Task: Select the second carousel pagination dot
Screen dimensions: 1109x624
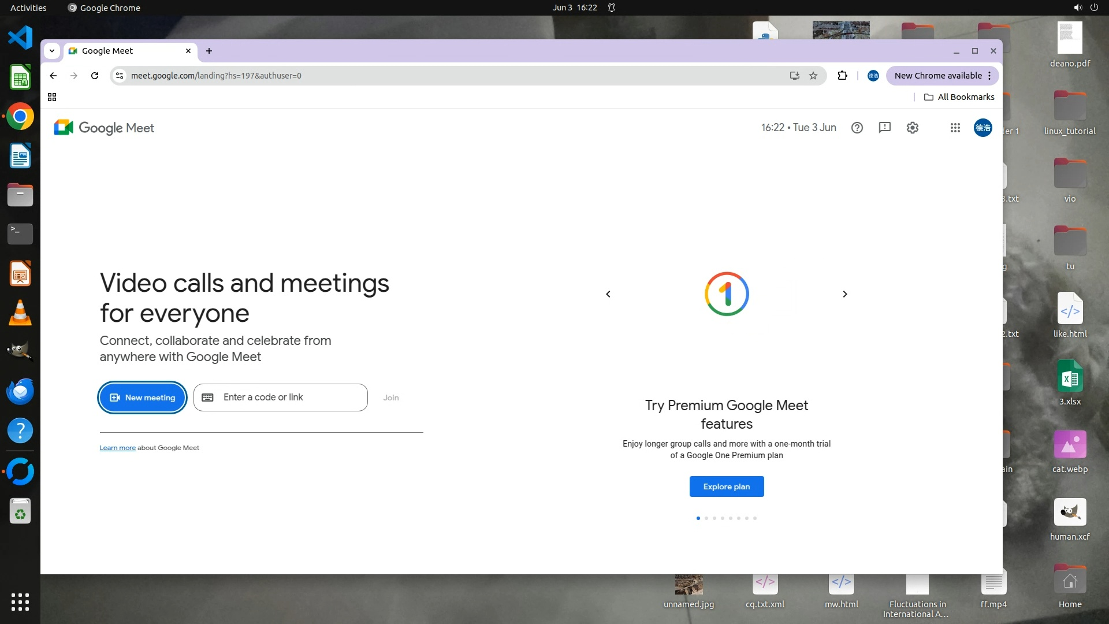Action: (x=706, y=518)
